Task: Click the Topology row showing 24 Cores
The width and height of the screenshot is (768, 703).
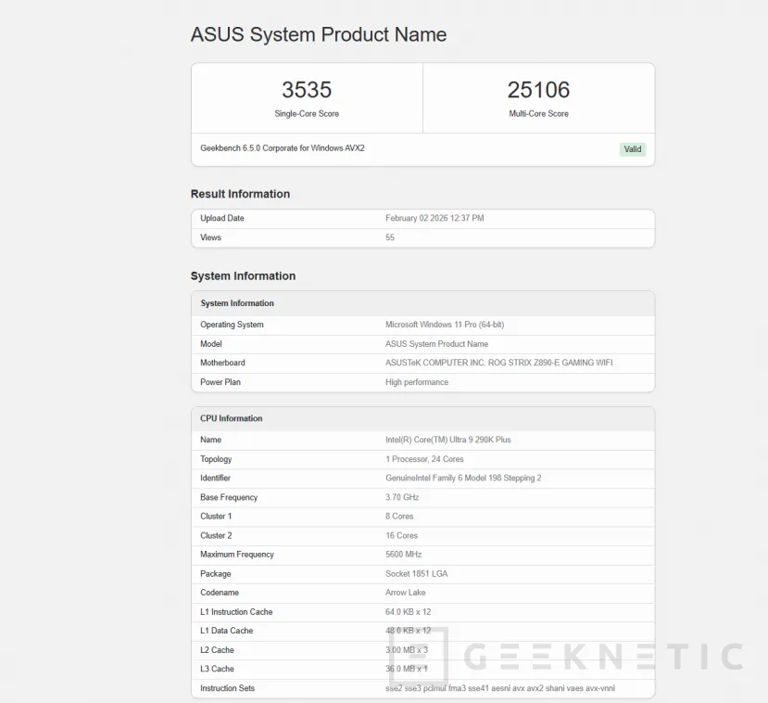Action: click(x=424, y=459)
